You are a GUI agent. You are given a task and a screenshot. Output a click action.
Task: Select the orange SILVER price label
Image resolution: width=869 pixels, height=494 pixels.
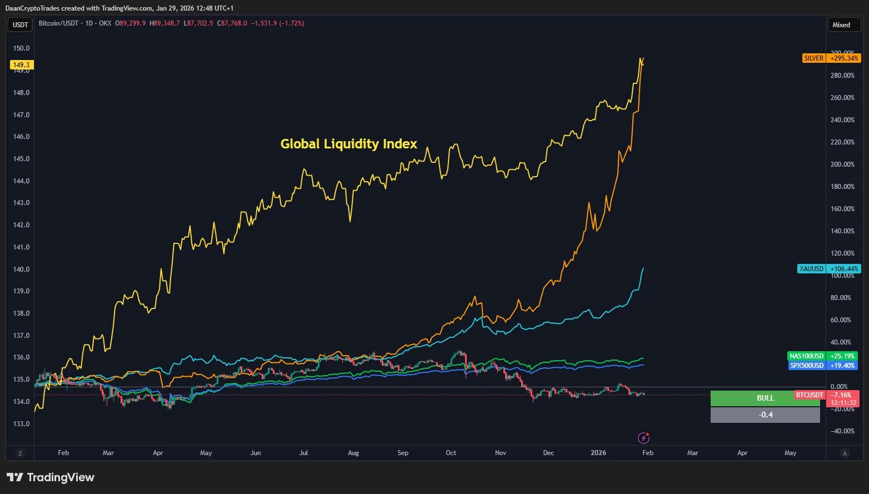(x=813, y=58)
